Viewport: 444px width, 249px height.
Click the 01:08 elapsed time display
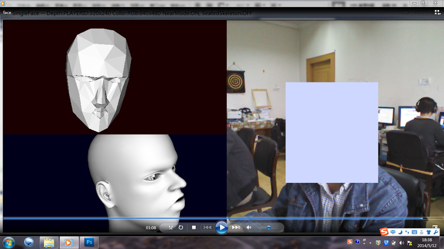tap(151, 228)
